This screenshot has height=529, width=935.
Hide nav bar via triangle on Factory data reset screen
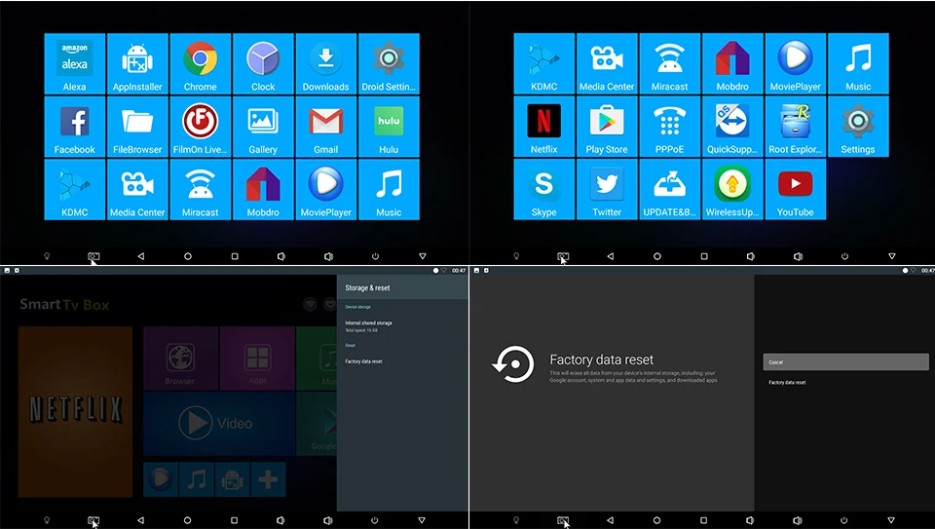(891, 520)
